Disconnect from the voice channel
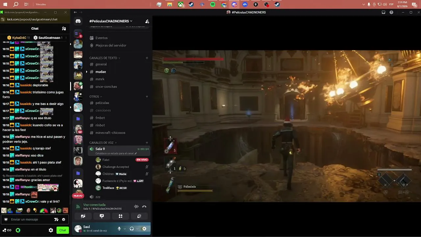Image resolution: width=421 pixels, height=237 pixels. [144, 207]
